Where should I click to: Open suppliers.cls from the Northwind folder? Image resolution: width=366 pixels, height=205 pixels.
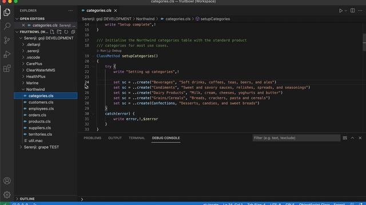(x=39, y=128)
